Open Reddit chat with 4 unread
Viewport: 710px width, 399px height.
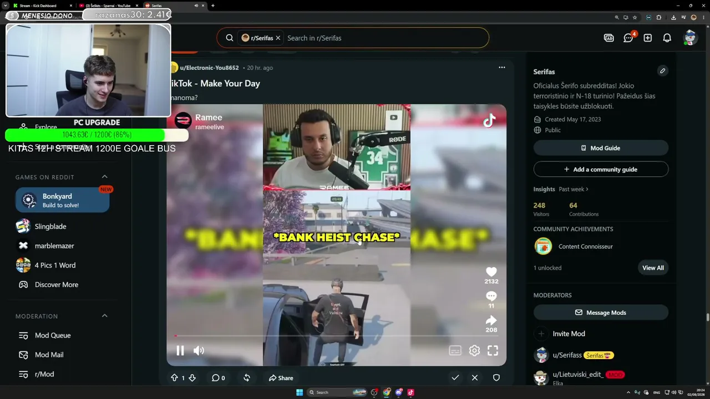(628, 38)
